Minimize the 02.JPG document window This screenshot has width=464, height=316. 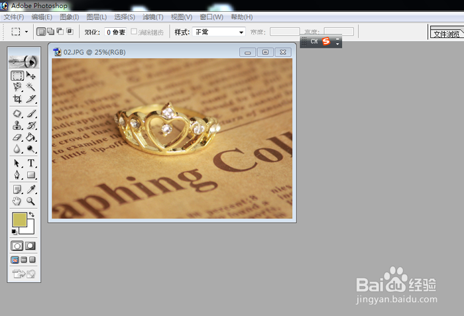point(248,52)
